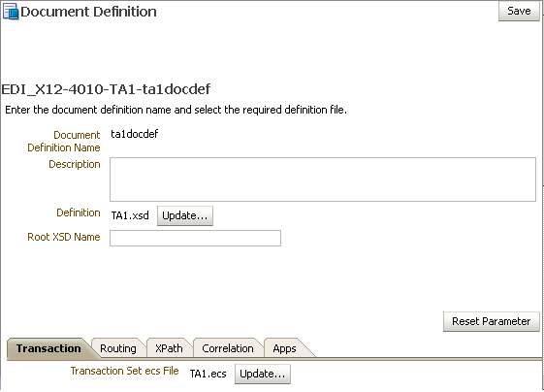Go to the Apps tab
This screenshot has width=544, height=392.
284,348
